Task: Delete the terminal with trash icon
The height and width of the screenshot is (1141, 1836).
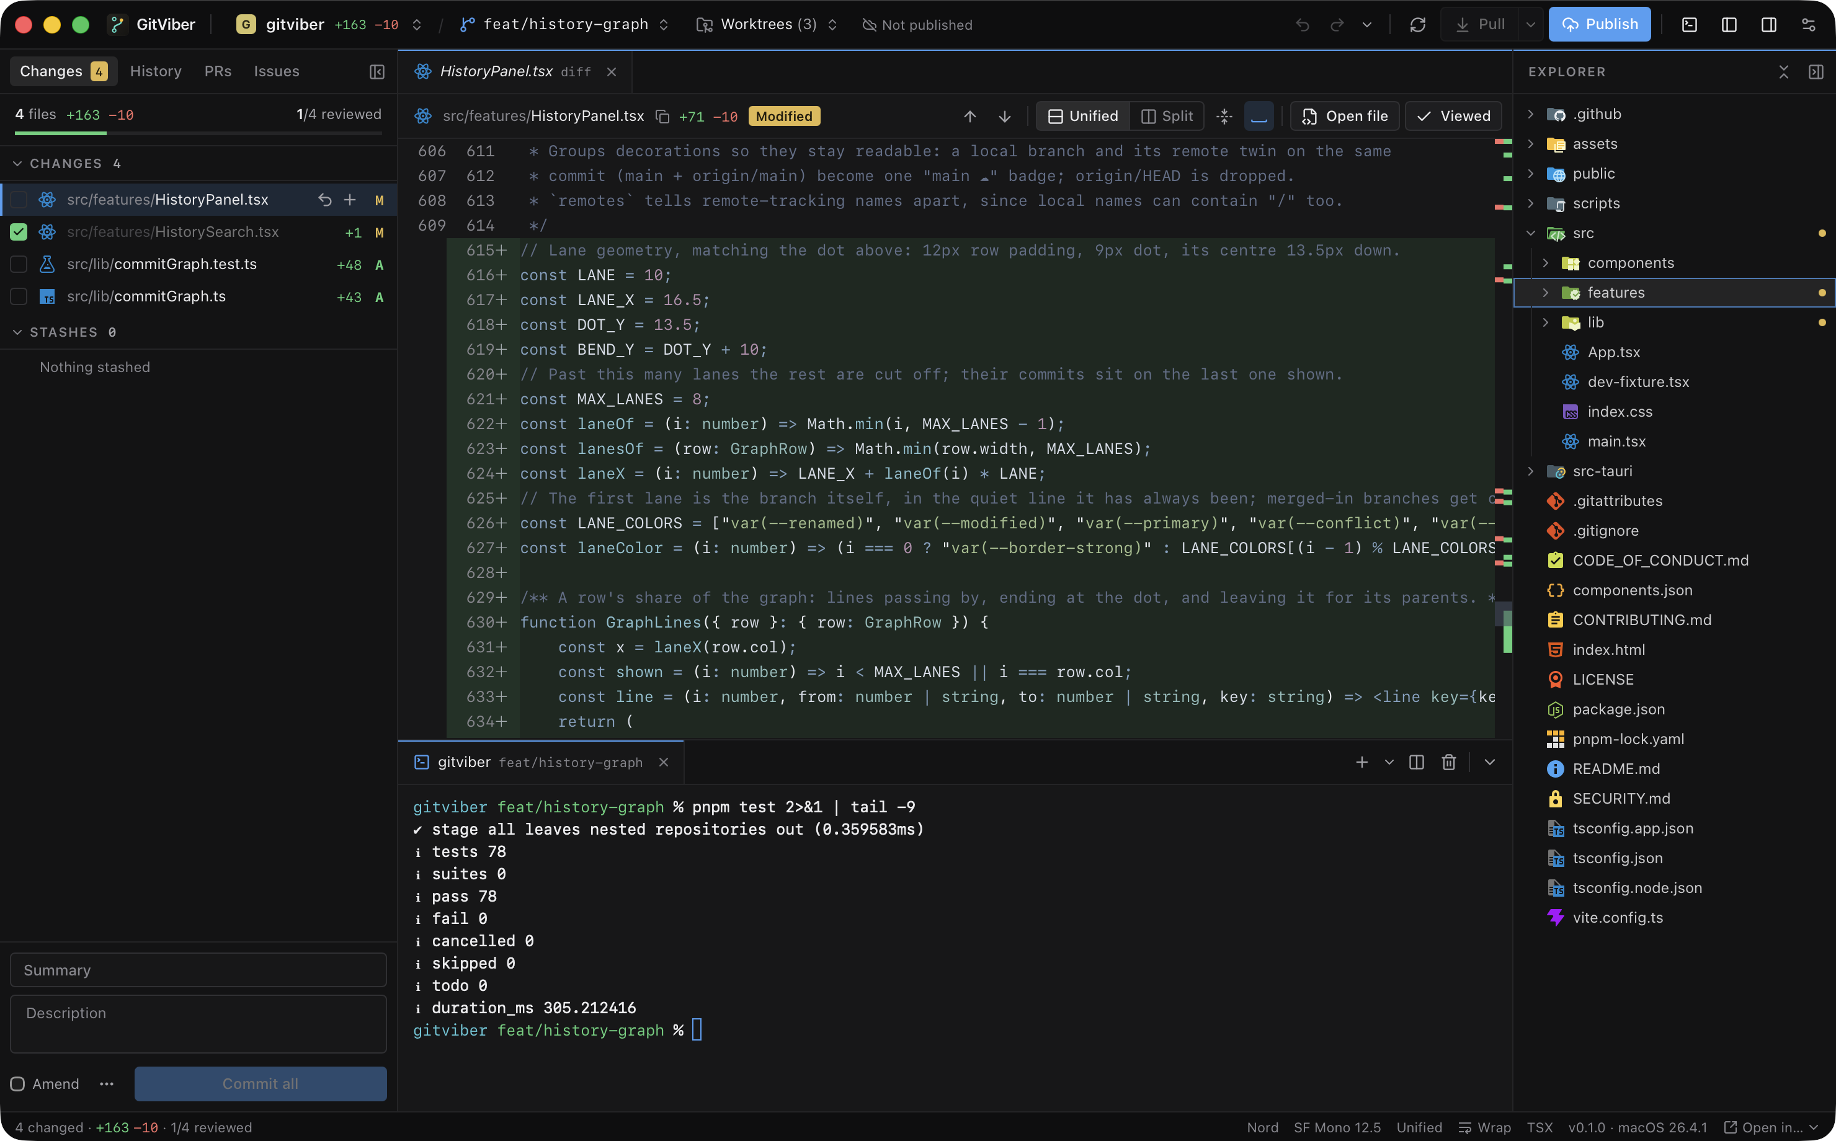Action: tap(1449, 762)
